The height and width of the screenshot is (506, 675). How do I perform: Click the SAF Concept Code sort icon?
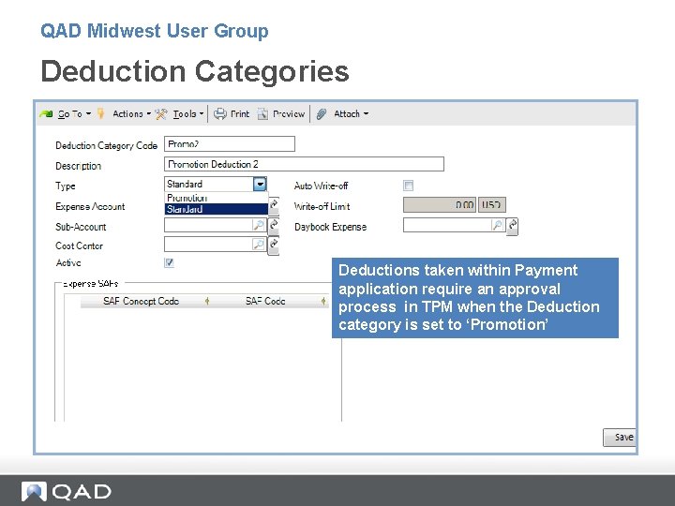click(207, 301)
